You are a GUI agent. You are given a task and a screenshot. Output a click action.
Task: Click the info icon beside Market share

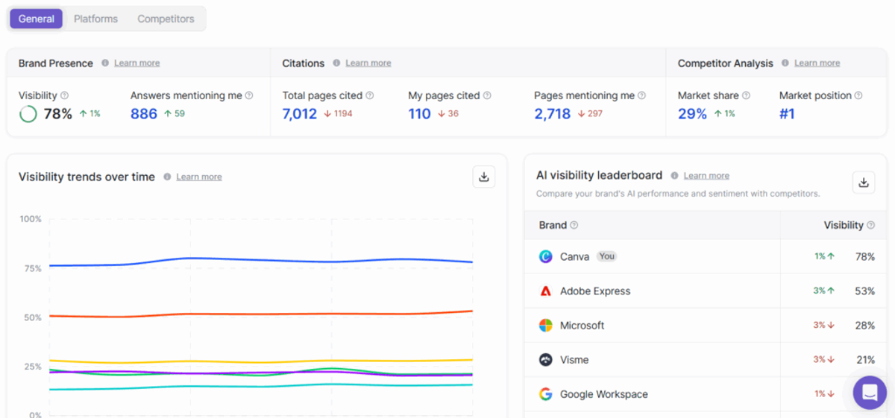point(746,95)
